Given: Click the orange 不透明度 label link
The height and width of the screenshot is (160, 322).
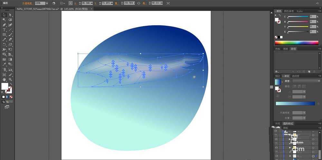Looking at the screenshot, I should coord(27,3).
